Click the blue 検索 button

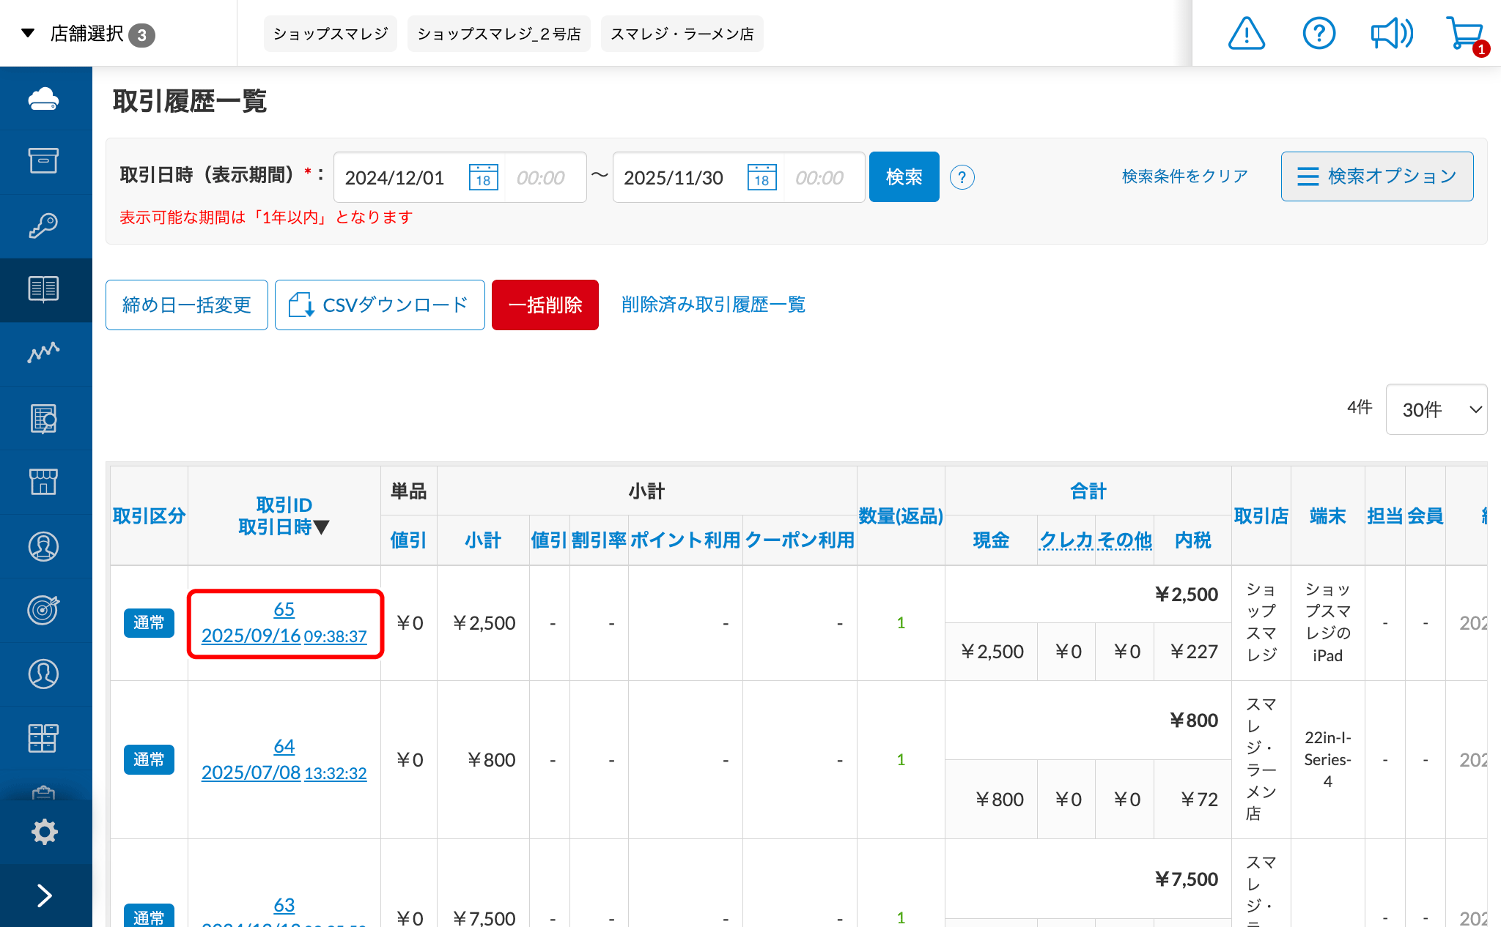[x=904, y=177]
